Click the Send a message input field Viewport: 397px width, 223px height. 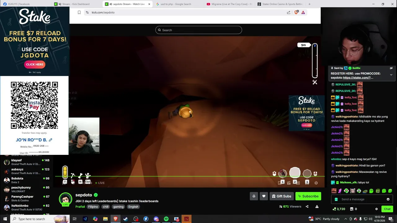361,199
